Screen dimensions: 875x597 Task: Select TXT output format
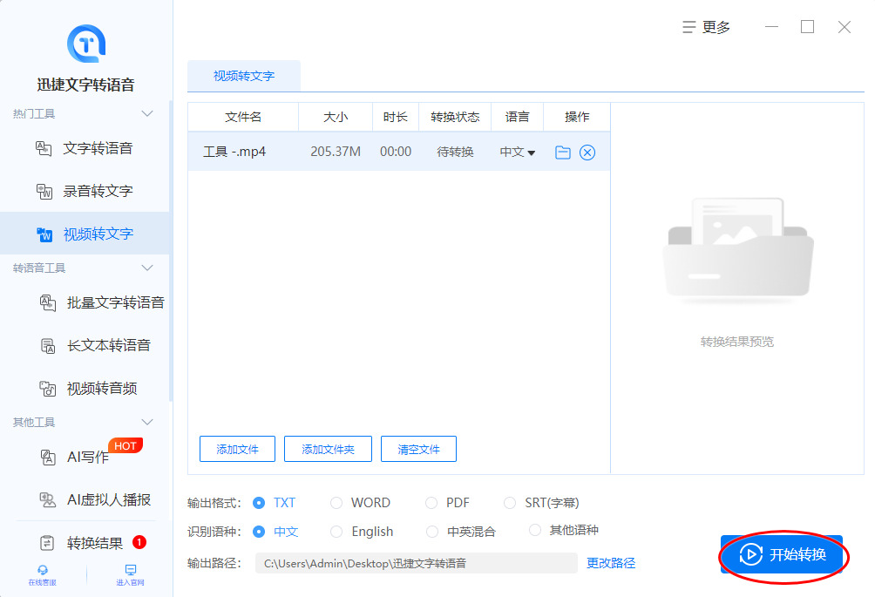tap(259, 503)
